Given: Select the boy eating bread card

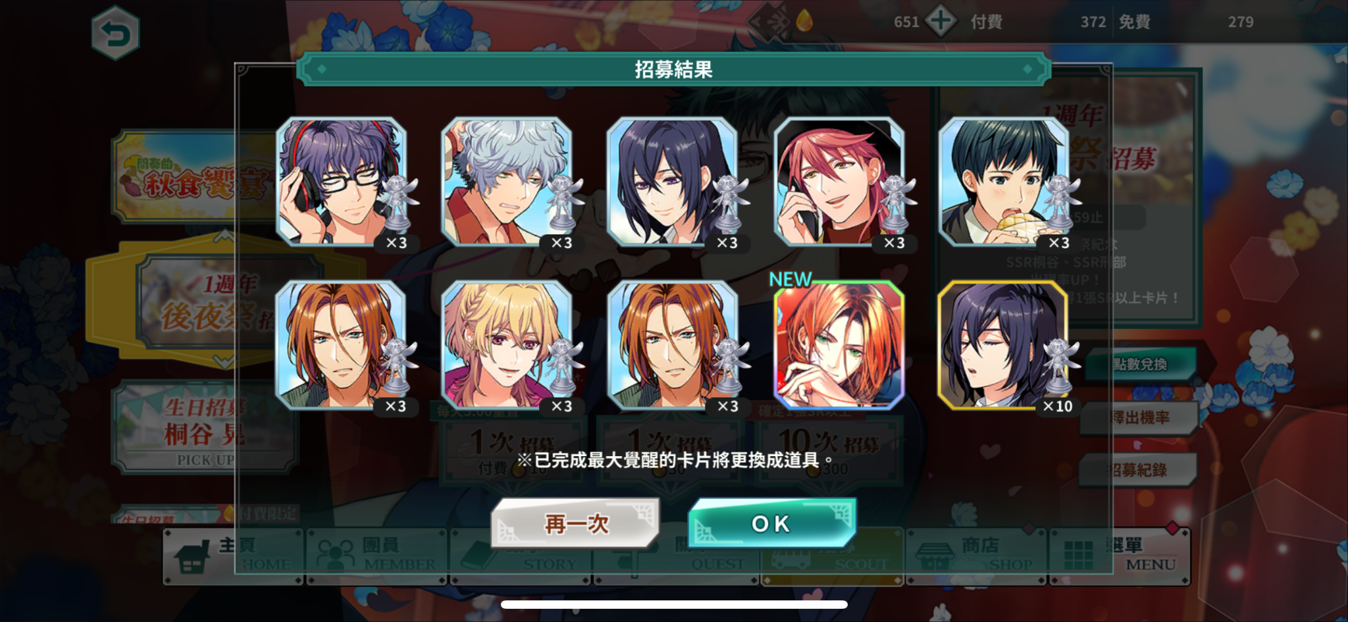Looking at the screenshot, I should coord(1004,182).
